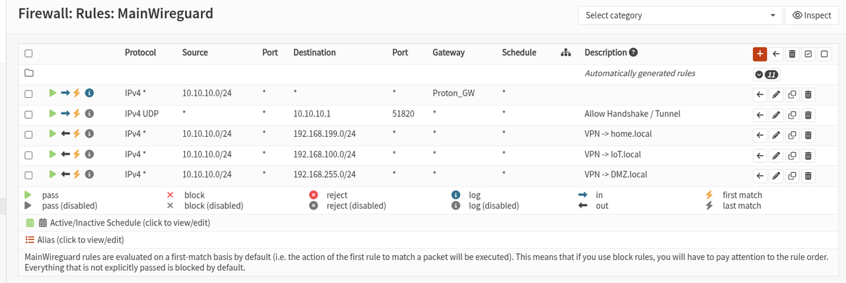The width and height of the screenshot is (846, 283).
Task: Click the Inspect button
Action: [x=811, y=15]
